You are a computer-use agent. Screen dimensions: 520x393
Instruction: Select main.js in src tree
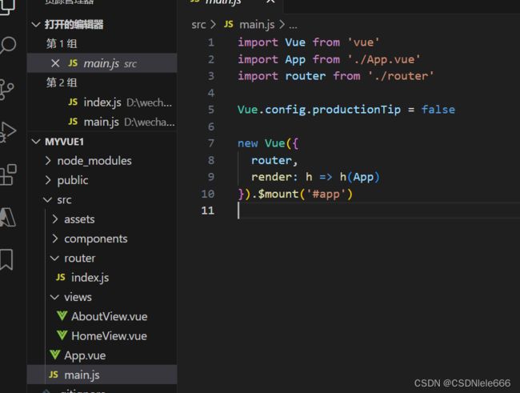point(102,375)
